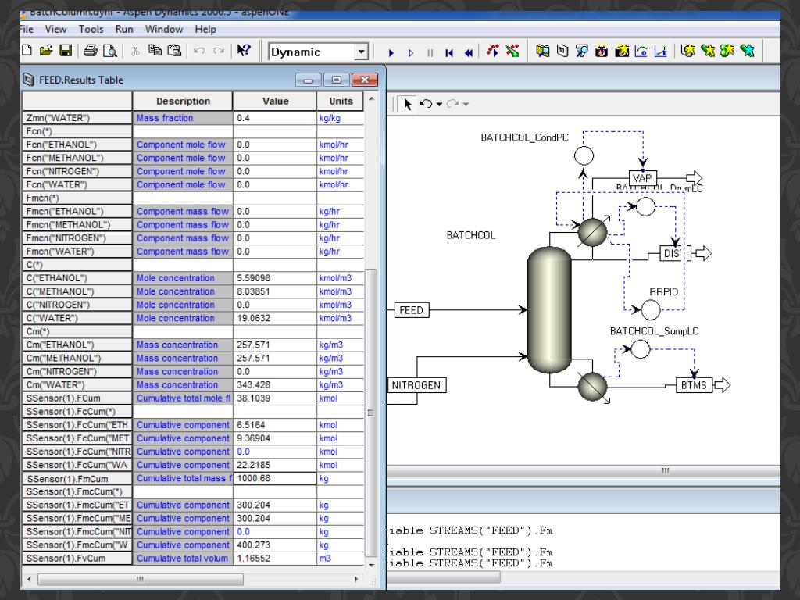This screenshot has height=600, width=800.
Task: Select the flowsheet pointer arrow tool
Action: (407, 104)
